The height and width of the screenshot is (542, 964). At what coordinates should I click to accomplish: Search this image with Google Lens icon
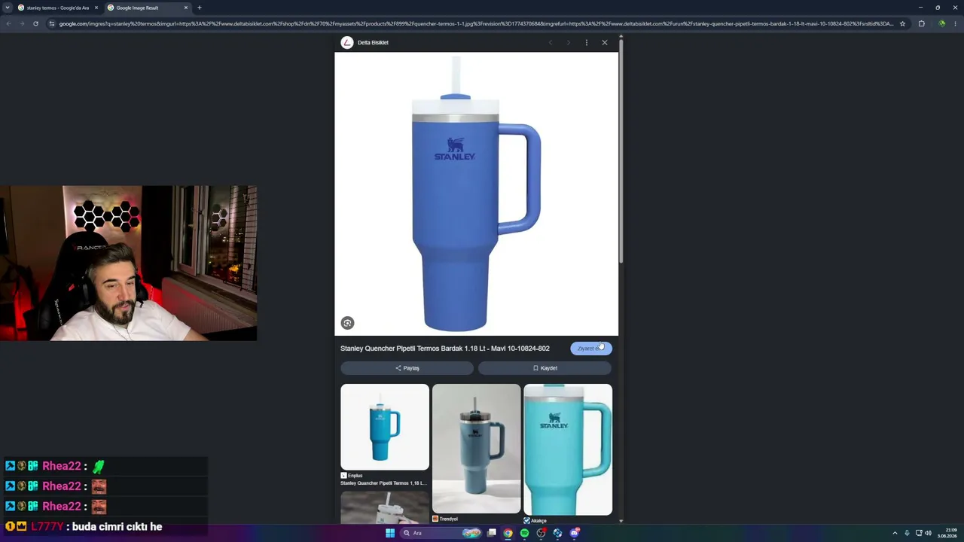[x=347, y=323]
